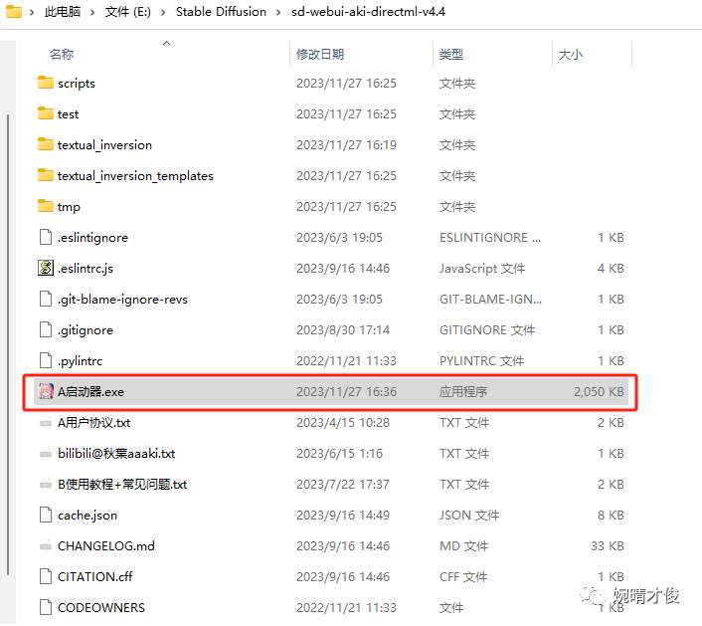This screenshot has height=626, width=702.
Task: Click the 2023/9/16 14:49 date of cache.json
Action: [343, 515]
